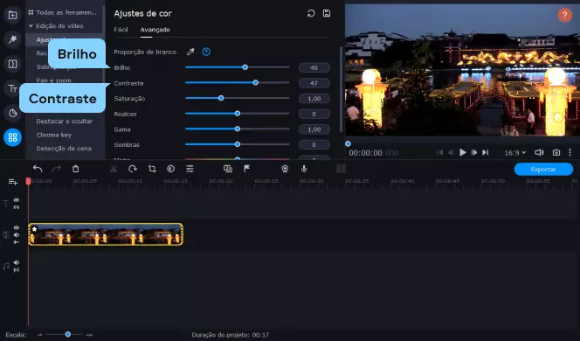580x341 pixels.
Task: Select Chroma key in tools list
Action: pyautogui.click(x=54, y=135)
